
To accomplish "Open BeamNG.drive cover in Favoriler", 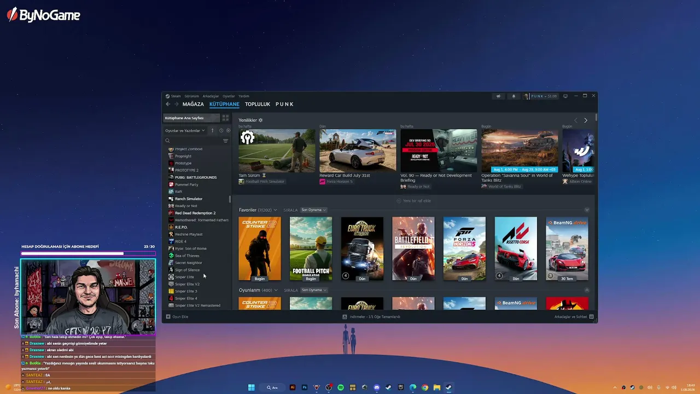I will pyautogui.click(x=567, y=249).
